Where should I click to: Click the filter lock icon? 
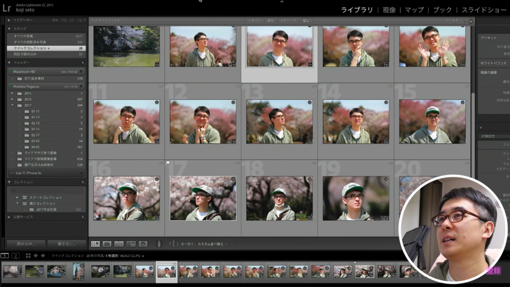click(x=471, y=20)
